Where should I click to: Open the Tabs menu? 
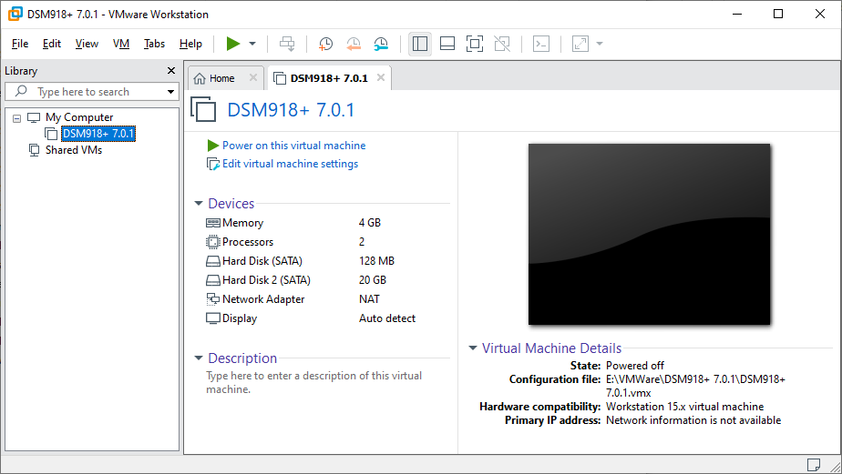154,44
